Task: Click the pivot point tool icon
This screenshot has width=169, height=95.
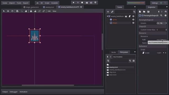Action: [x=22, y=11]
